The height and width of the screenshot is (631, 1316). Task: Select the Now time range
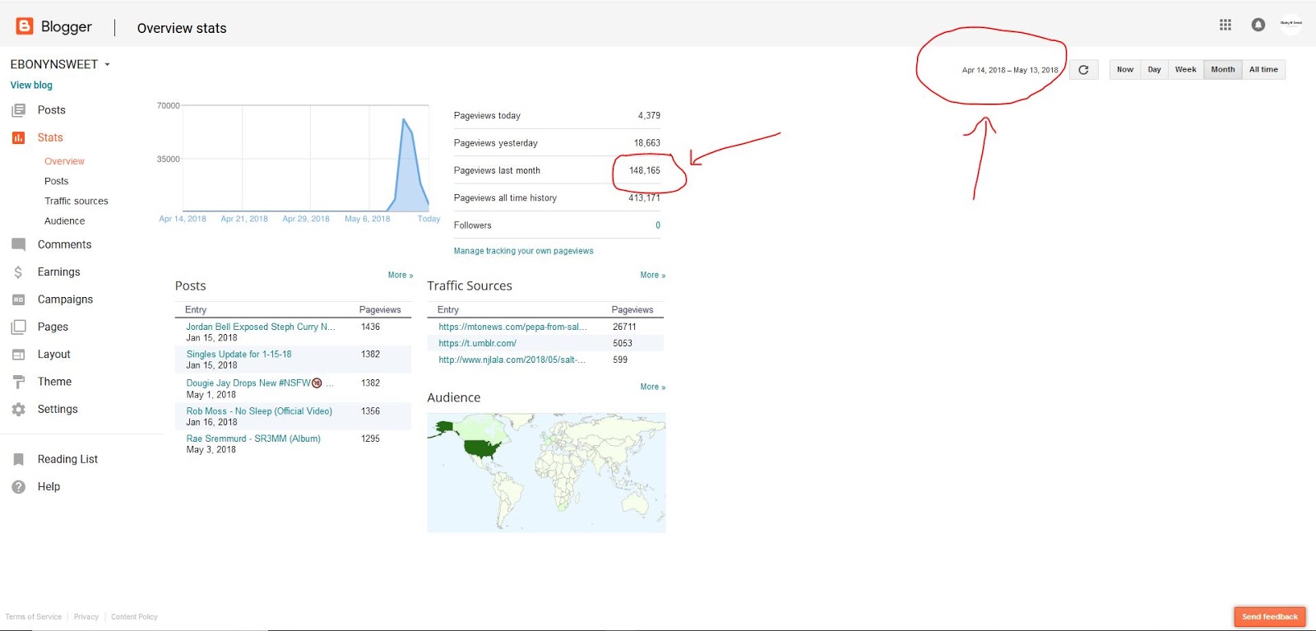click(1125, 70)
